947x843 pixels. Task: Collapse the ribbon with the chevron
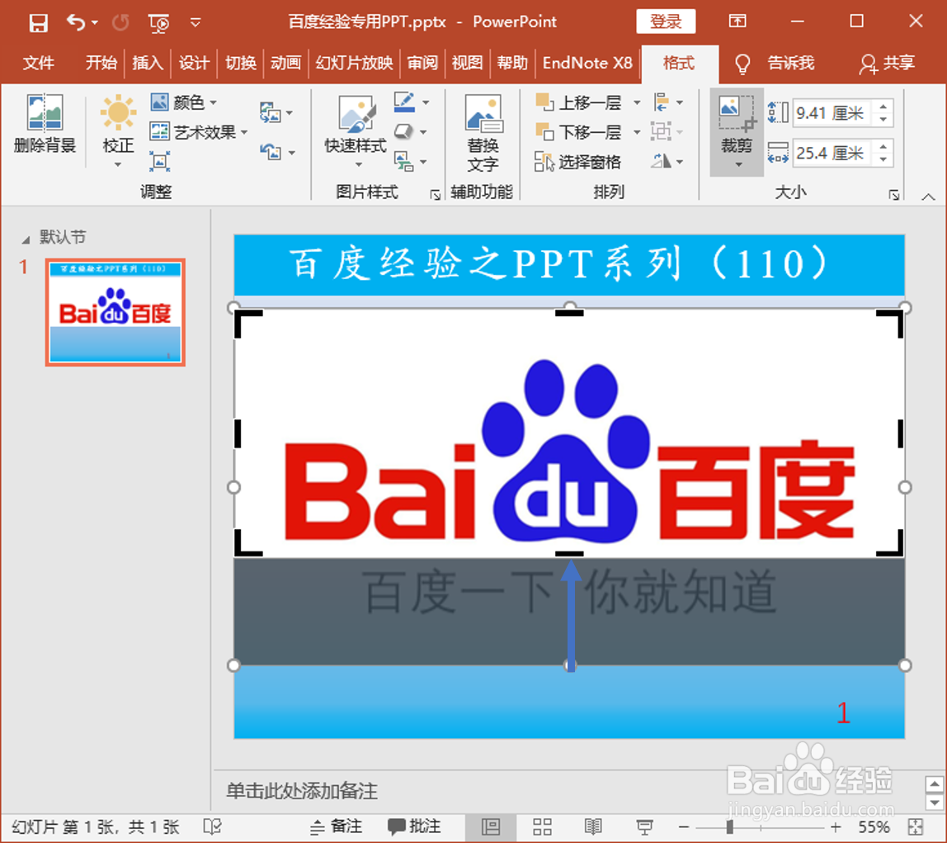(928, 197)
